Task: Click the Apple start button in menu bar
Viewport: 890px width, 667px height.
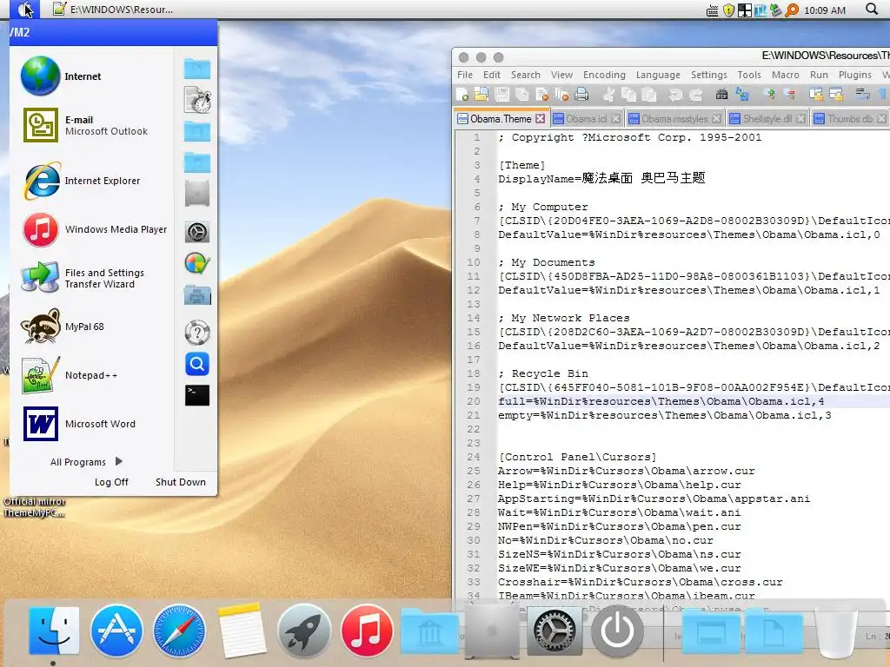Action: 24,10
